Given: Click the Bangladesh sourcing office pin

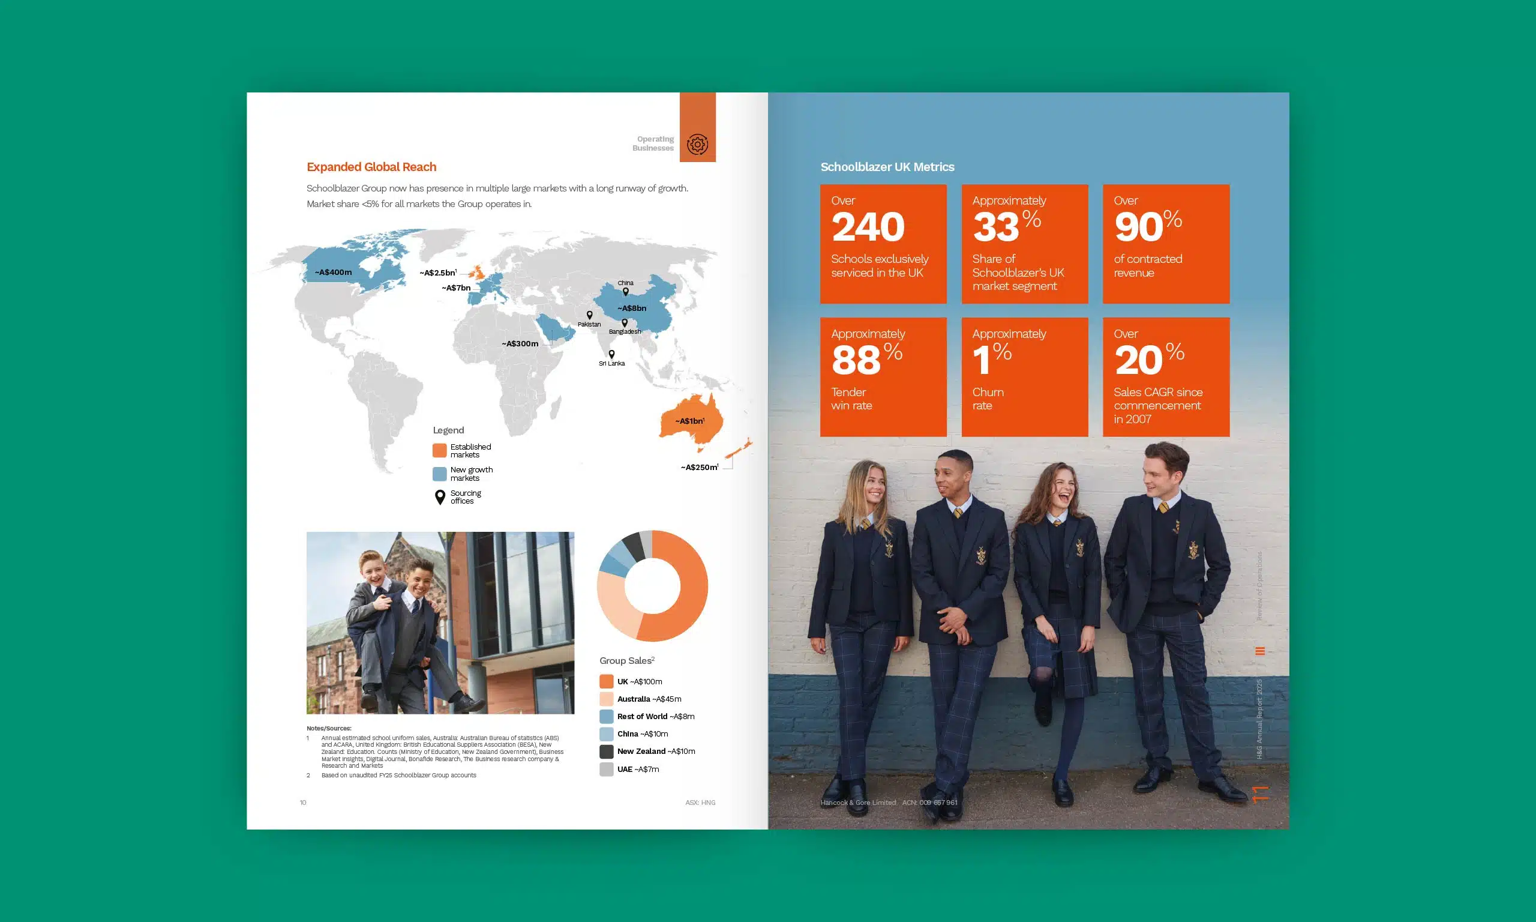Looking at the screenshot, I should click(x=625, y=322).
